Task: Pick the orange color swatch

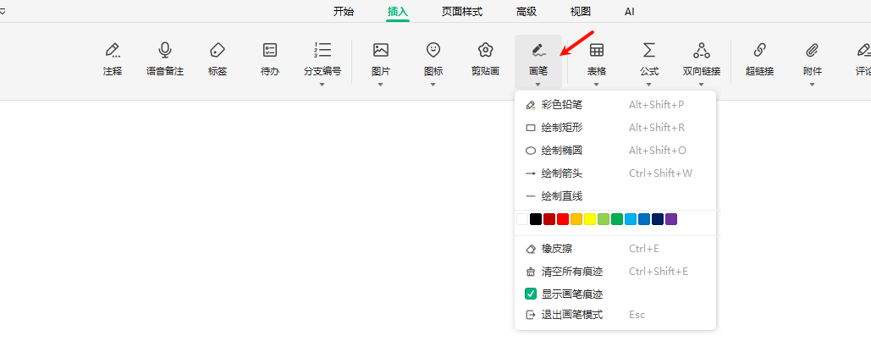Action: point(576,219)
